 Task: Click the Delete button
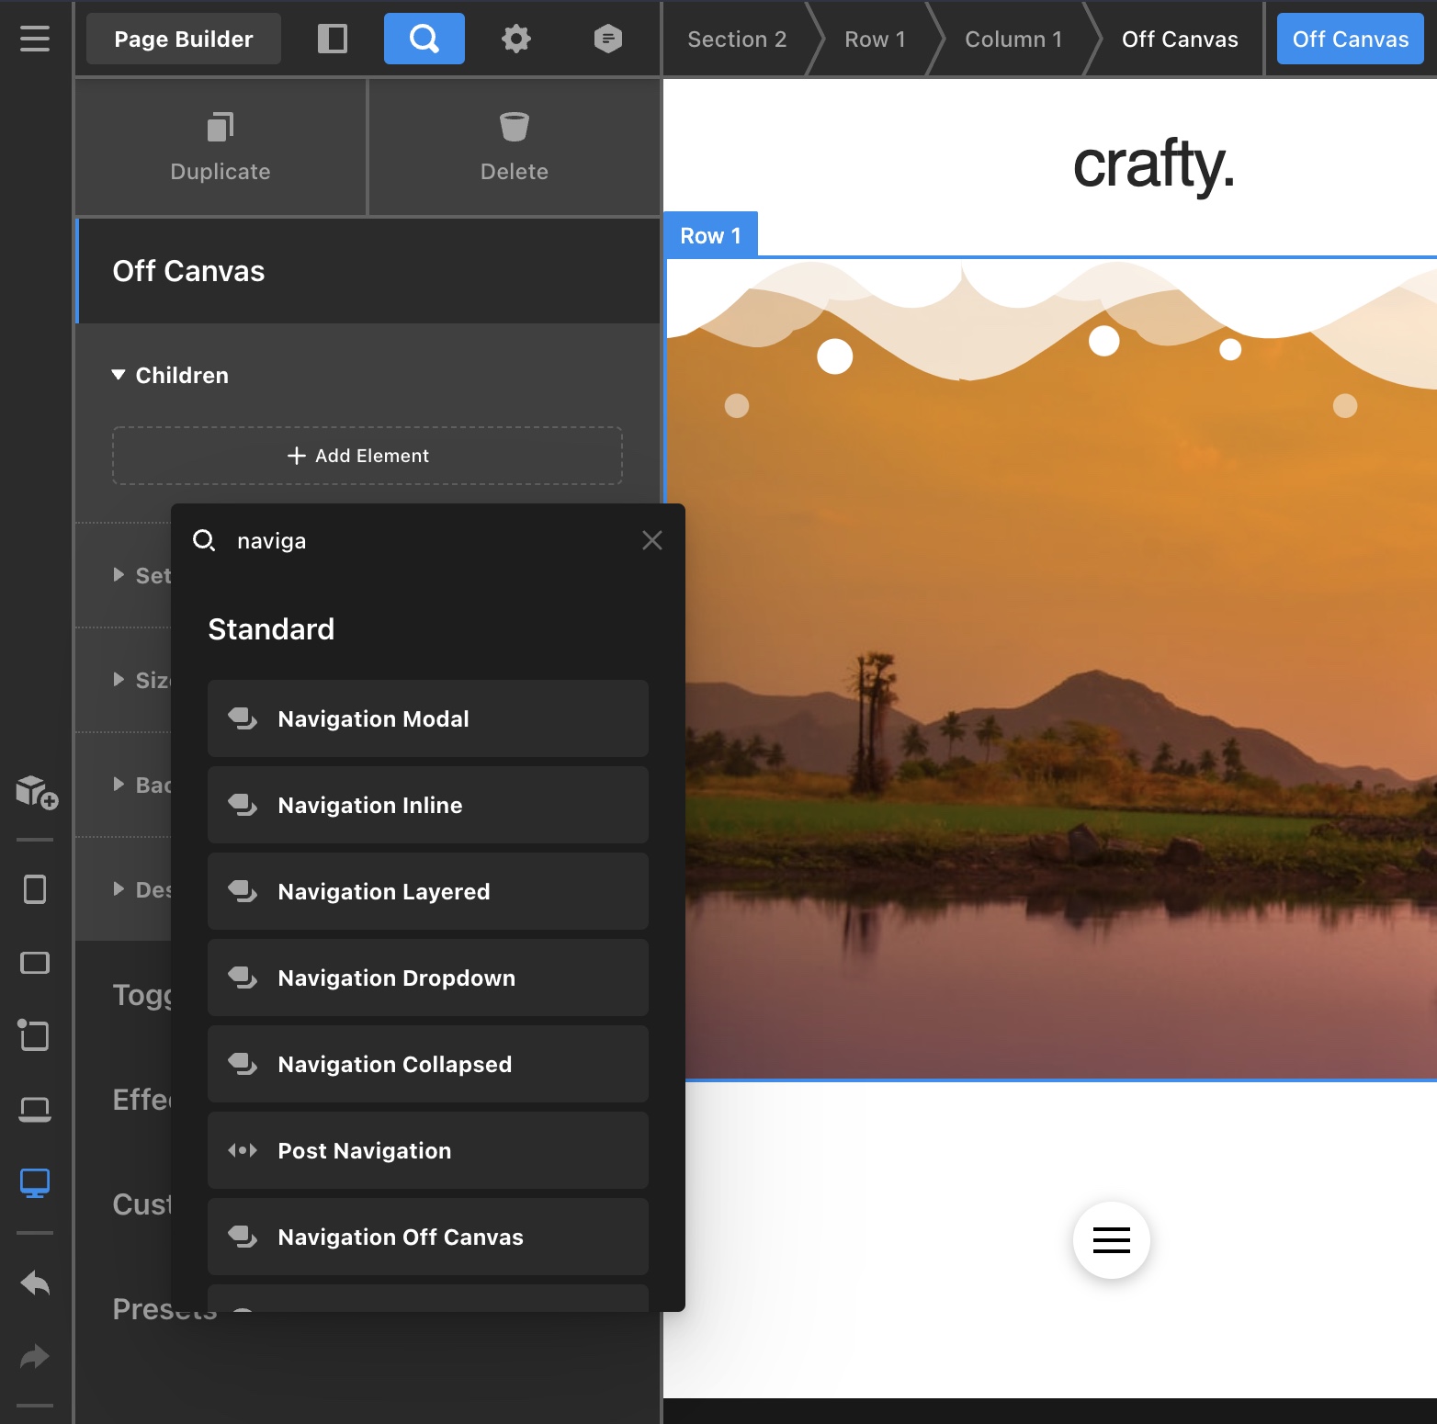pyautogui.click(x=514, y=147)
